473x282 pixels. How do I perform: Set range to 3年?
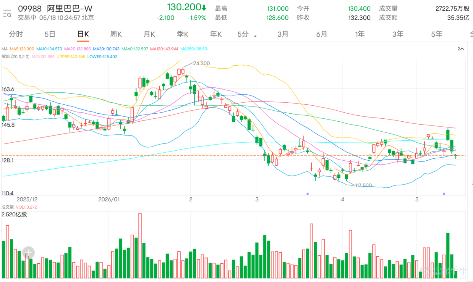pos(398,34)
